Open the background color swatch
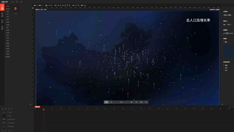234x132 pixels. click(227, 33)
